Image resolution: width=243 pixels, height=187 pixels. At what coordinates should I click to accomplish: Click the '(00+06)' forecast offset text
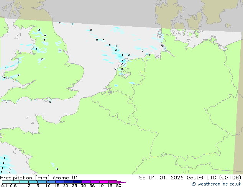tap(230, 178)
